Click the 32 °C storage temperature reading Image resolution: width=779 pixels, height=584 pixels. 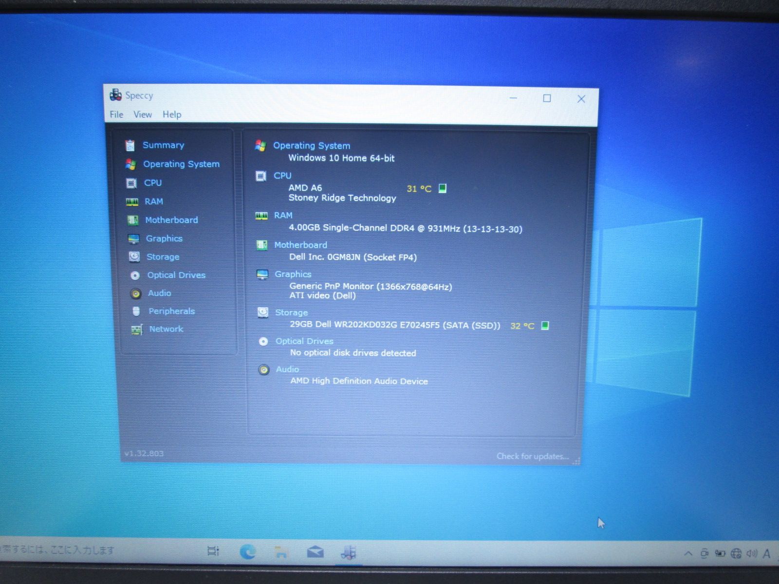[x=522, y=326]
